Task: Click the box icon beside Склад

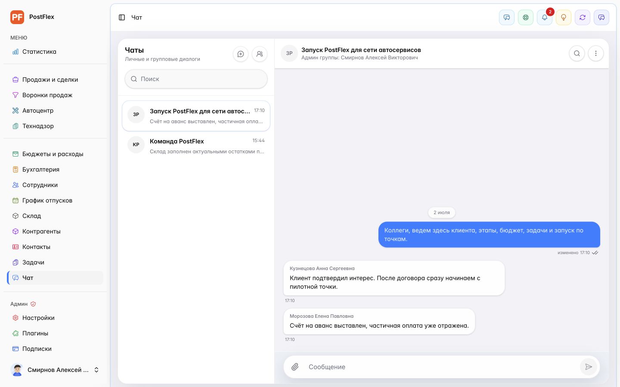Action: 15,216
